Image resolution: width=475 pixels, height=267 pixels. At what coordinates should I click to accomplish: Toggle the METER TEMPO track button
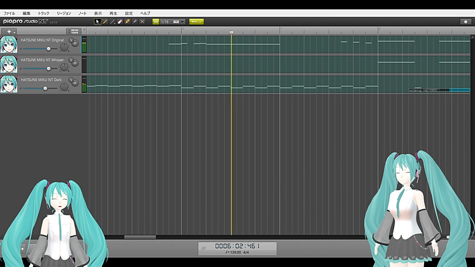pyautogui.click(x=73, y=32)
